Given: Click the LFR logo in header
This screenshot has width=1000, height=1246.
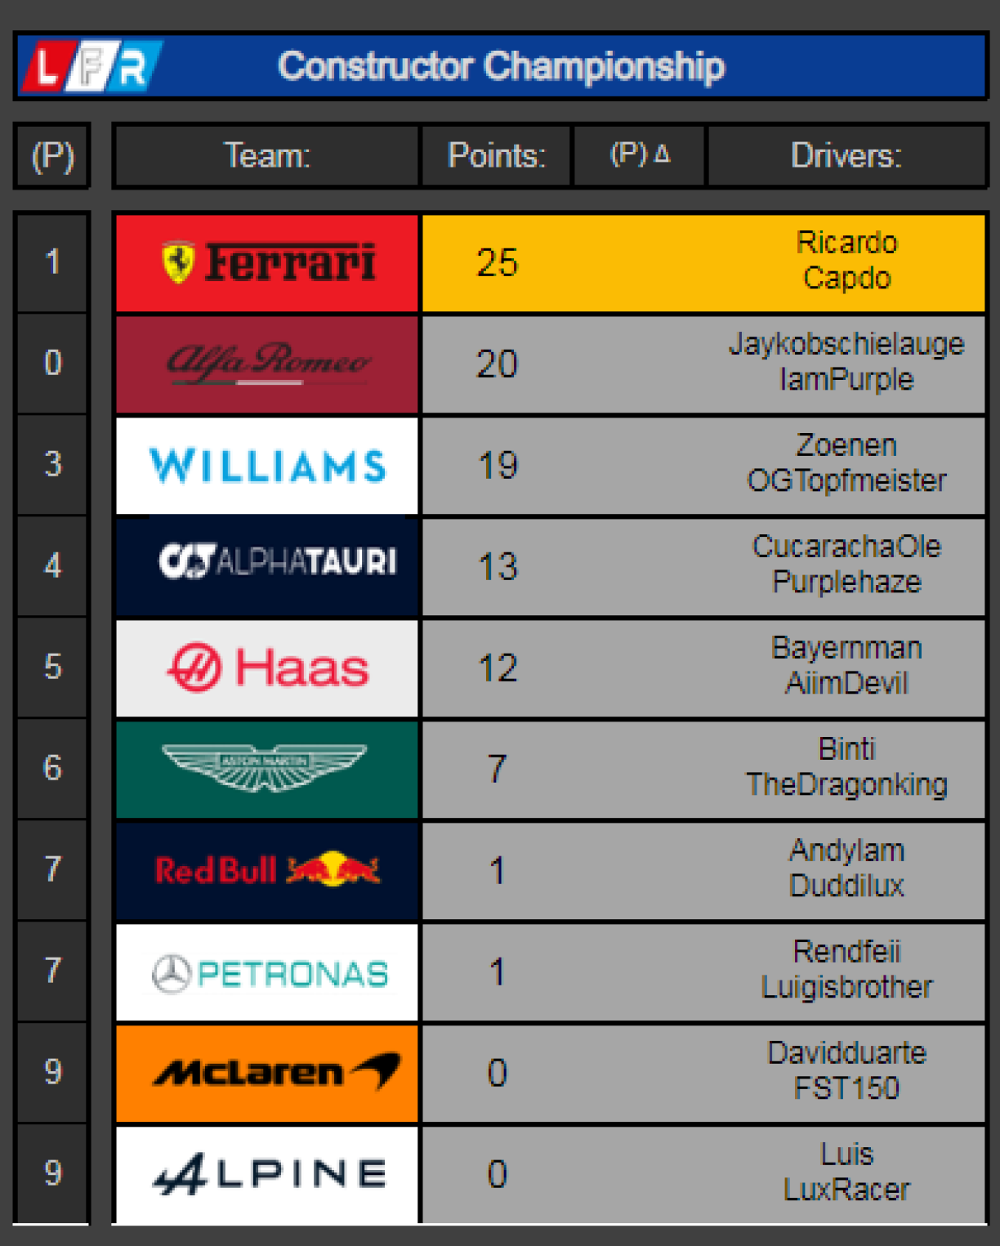Looking at the screenshot, I should point(90,66).
